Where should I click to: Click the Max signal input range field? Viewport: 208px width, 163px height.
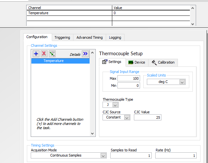[129, 78]
